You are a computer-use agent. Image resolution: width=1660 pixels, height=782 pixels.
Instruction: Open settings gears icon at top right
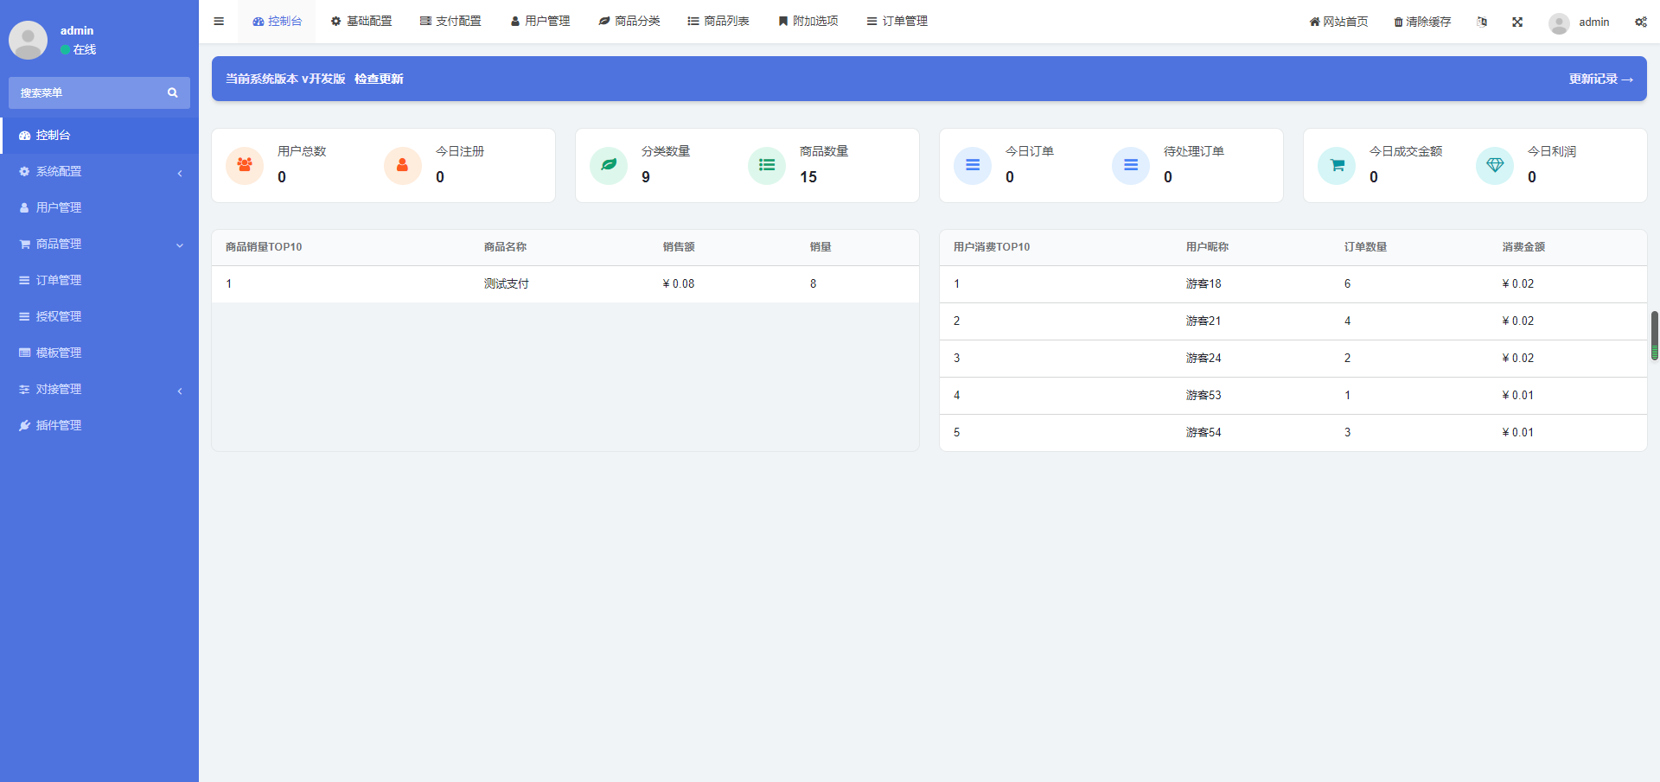click(x=1640, y=22)
